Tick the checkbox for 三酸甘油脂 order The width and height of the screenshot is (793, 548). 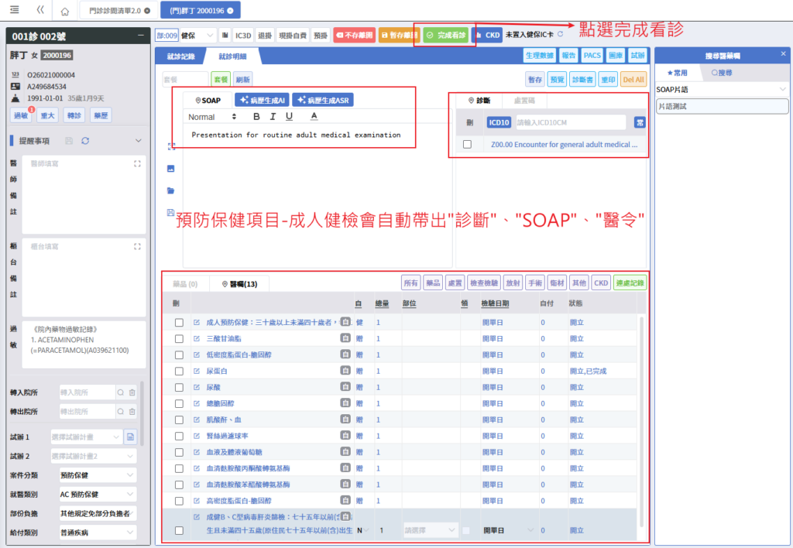(x=179, y=337)
